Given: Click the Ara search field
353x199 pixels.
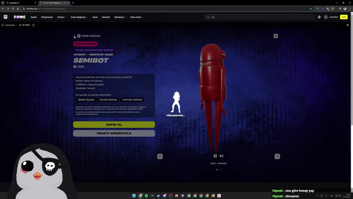Looking at the screenshot, I should (x=260, y=17).
